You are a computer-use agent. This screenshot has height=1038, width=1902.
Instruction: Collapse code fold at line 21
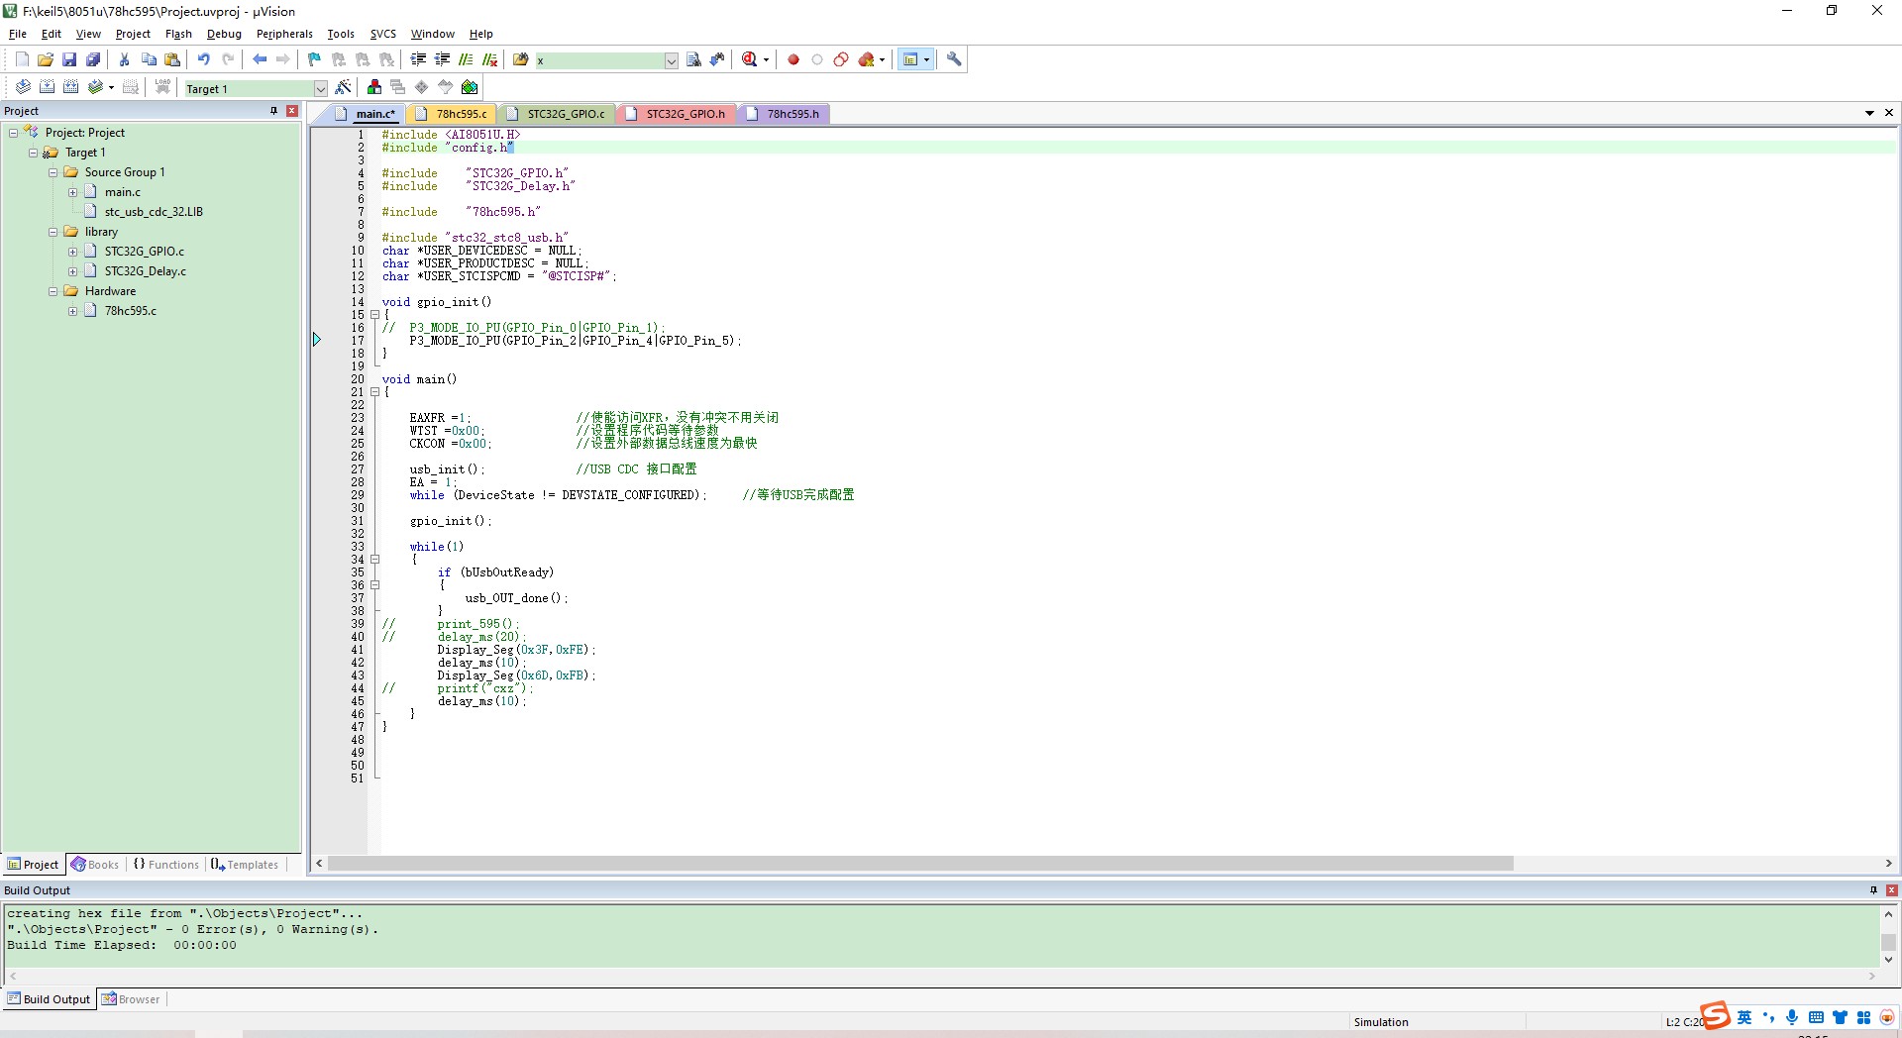pyautogui.click(x=375, y=392)
